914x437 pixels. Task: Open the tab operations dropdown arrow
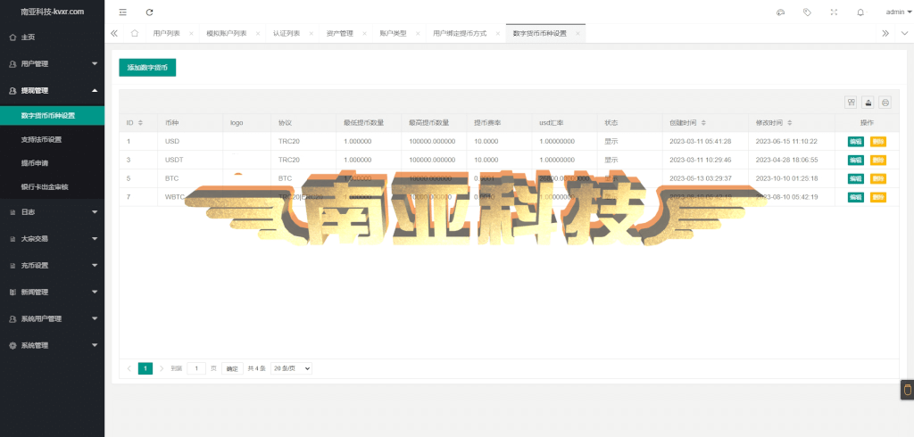click(905, 33)
